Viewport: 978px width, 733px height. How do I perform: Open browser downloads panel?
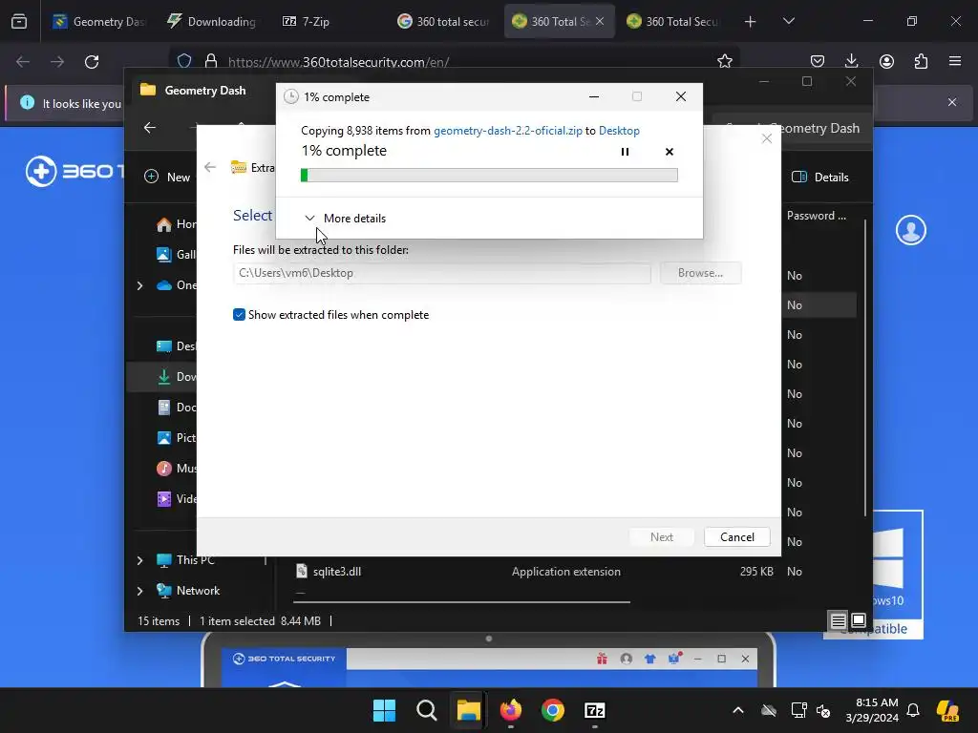point(851,61)
